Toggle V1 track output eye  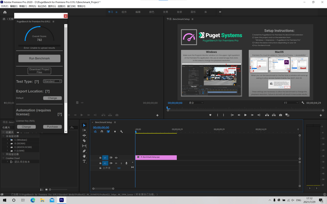[x=116, y=158]
